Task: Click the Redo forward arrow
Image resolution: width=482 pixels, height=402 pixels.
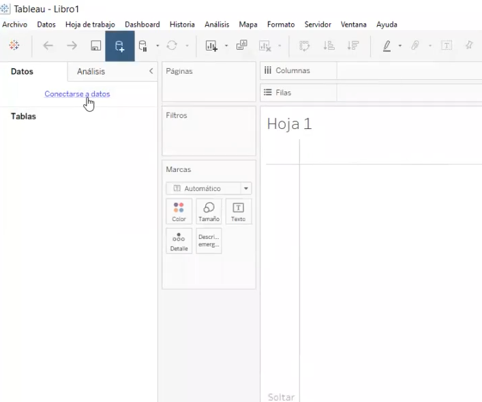Action: coord(72,46)
